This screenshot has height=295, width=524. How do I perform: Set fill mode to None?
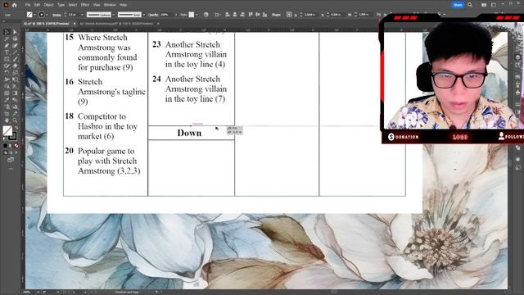16,146
